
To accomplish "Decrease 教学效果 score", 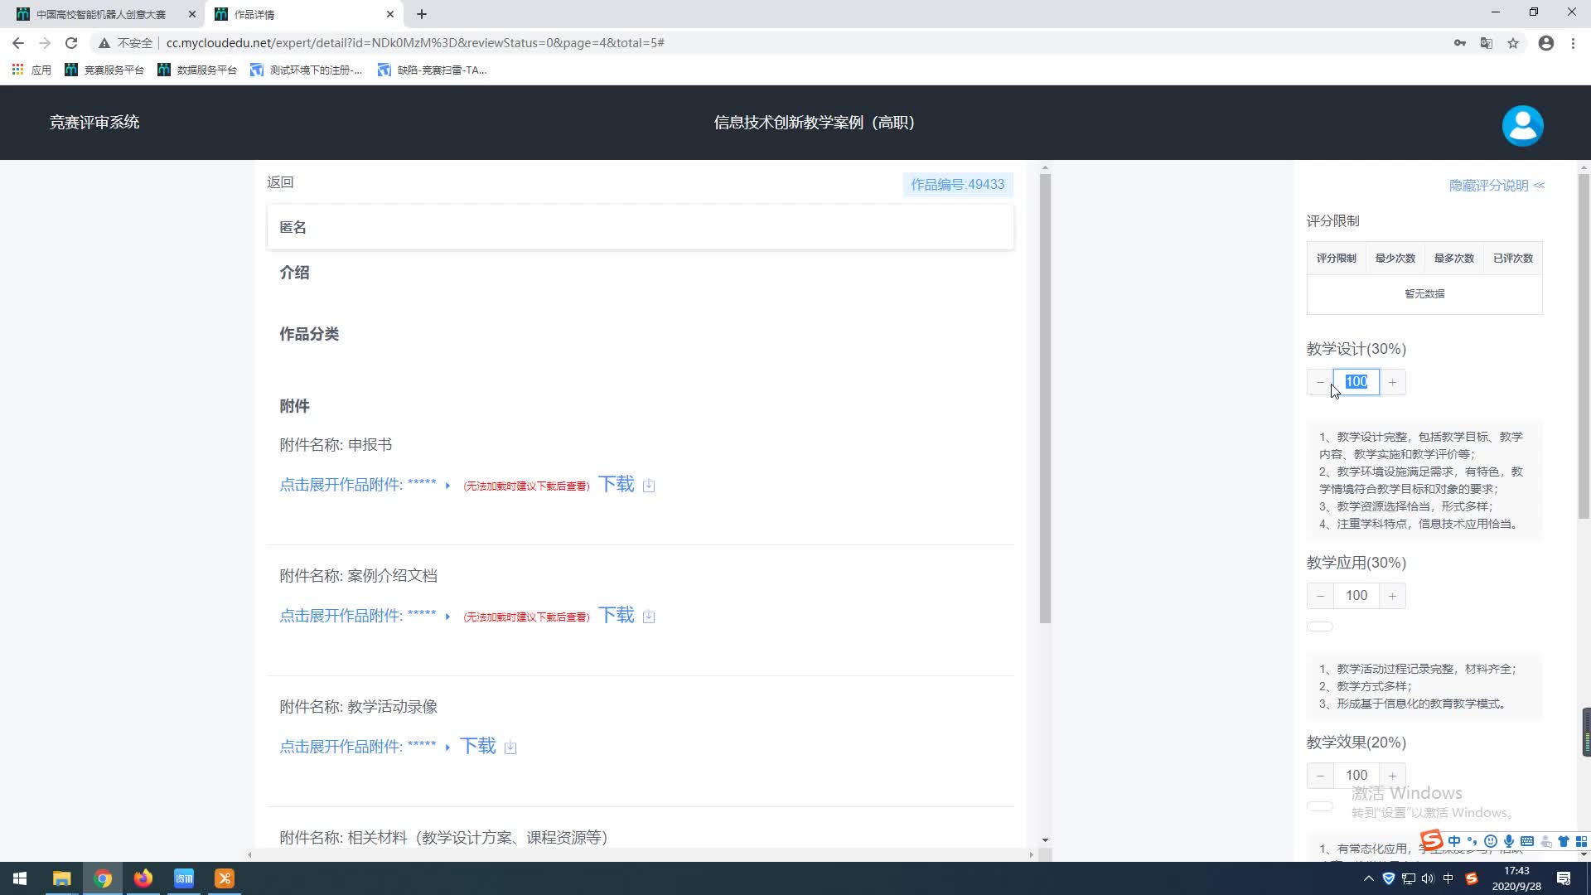I will [x=1320, y=776].
